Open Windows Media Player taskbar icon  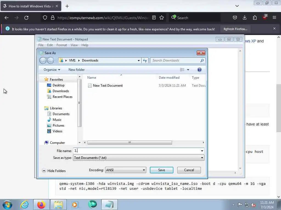(x=75, y=205)
